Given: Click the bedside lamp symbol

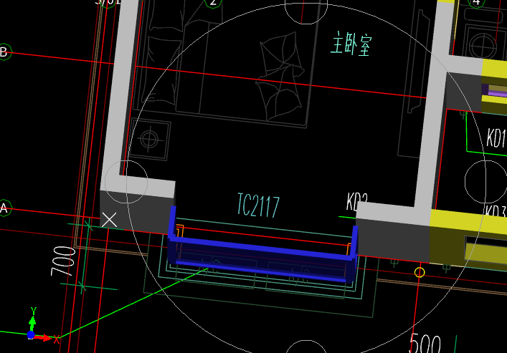Looking at the screenshot, I should coord(149,139).
